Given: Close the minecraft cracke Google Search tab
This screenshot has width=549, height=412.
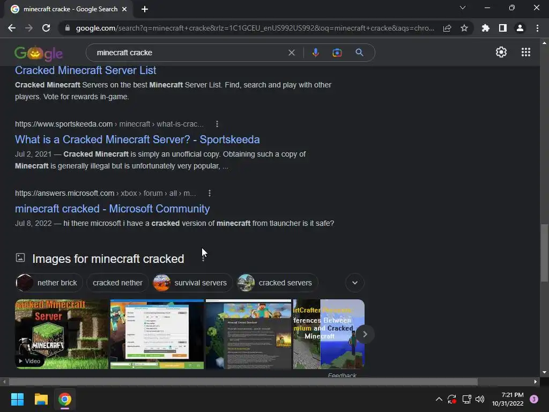Looking at the screenshot, I should (124, 9).
